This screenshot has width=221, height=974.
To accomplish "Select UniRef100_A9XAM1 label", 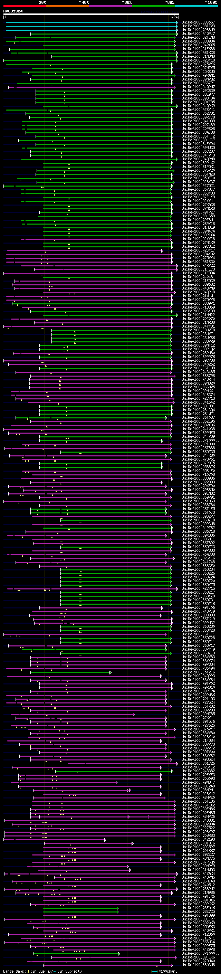I will pos(198,76).
